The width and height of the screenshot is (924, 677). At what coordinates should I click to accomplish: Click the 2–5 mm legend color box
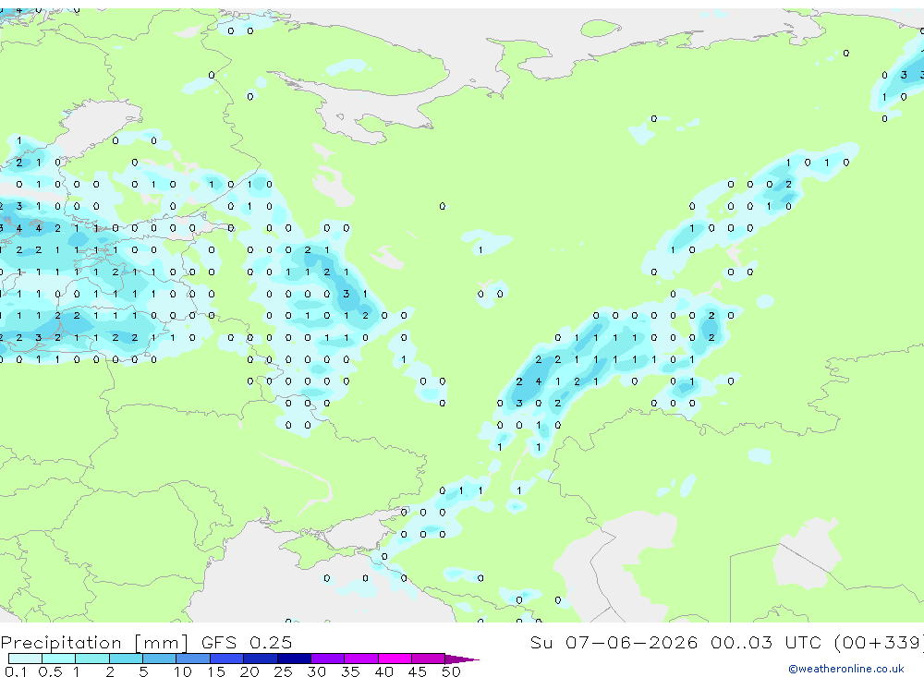[x=126, y=659]
